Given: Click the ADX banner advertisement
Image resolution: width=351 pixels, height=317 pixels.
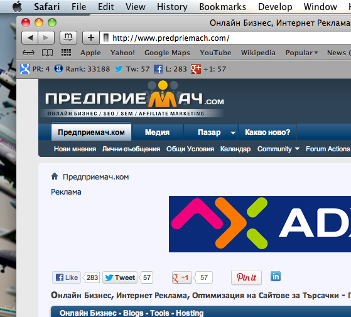Looking at the screenshot, I should point(260,224).
